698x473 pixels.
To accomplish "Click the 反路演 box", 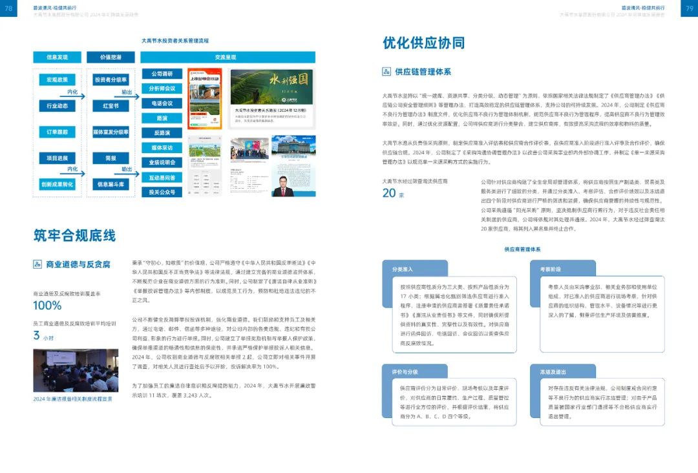I will (x=162, y=133).
